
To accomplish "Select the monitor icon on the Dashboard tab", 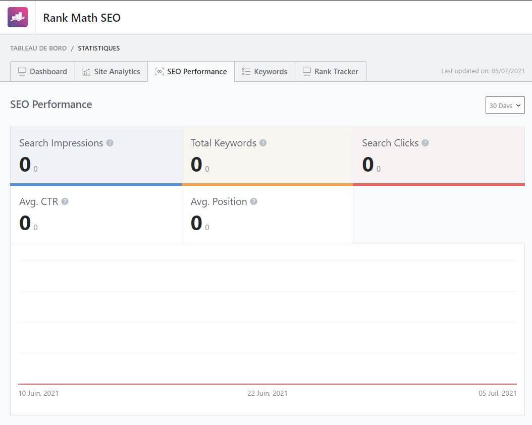I will (x=22, y=71).
